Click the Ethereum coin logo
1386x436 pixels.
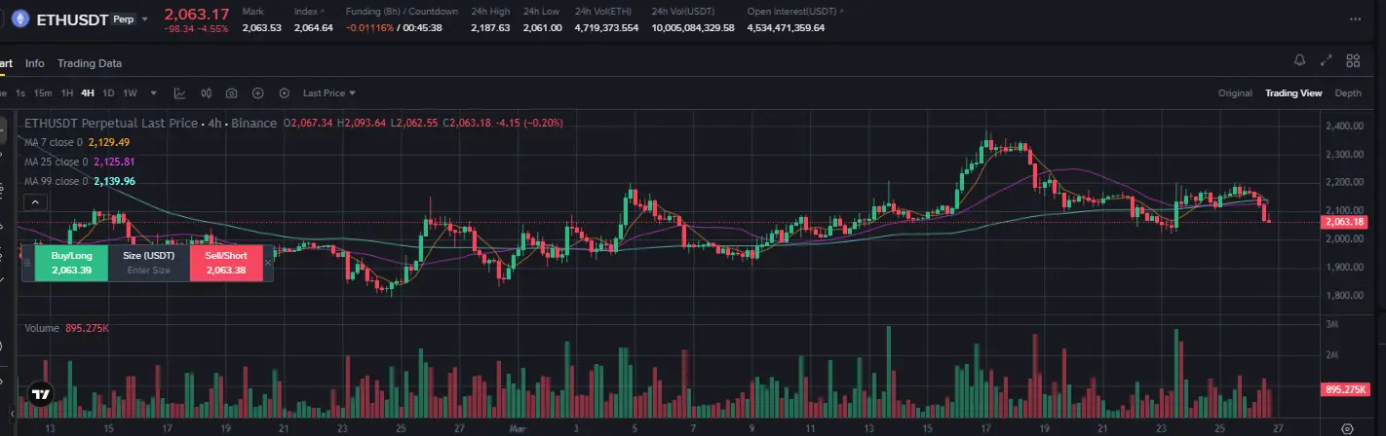click(20, 18)
